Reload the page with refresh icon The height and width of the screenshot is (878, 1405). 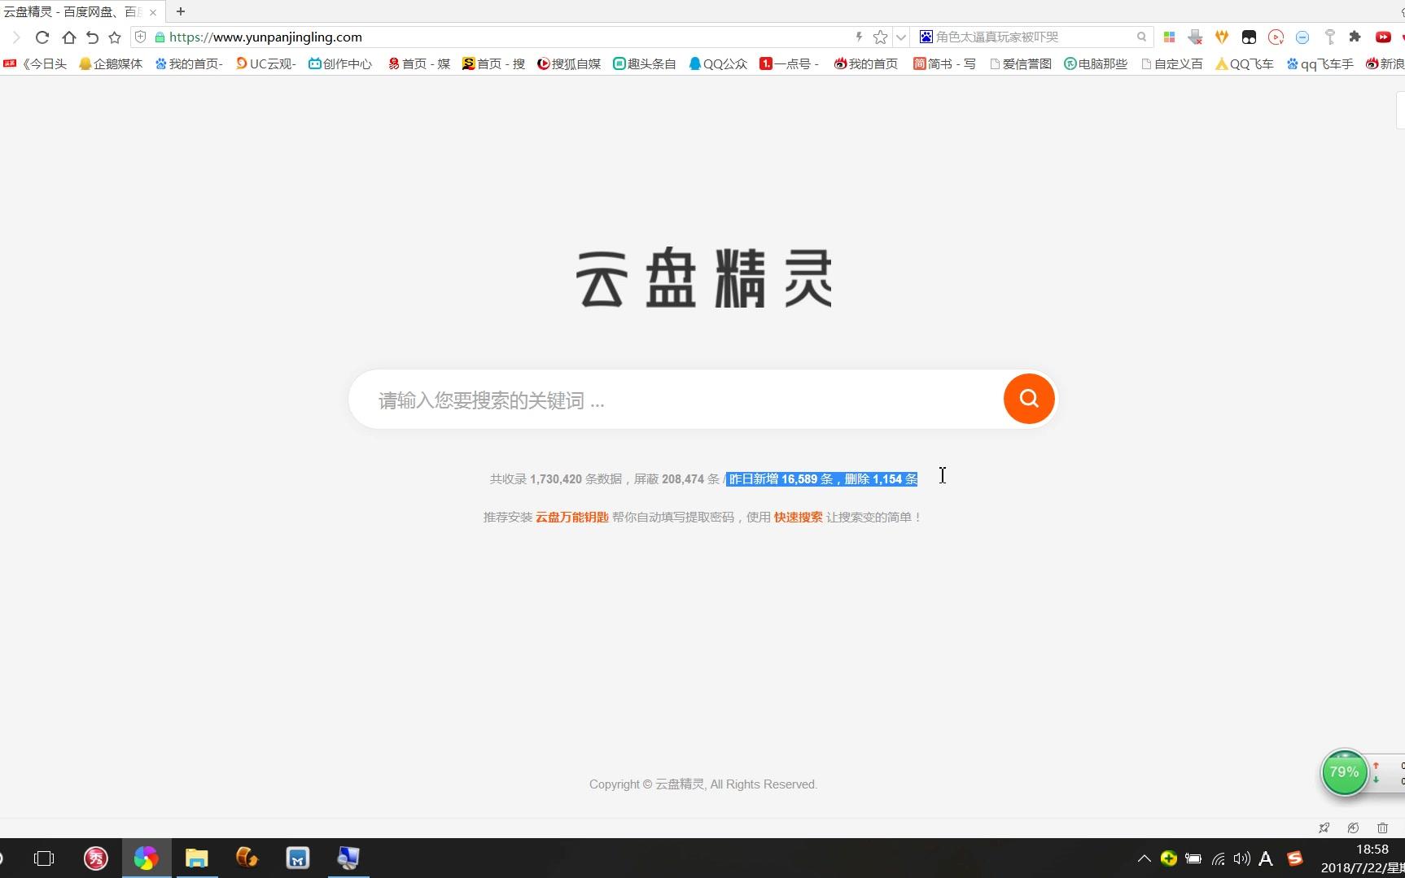coord(42,37)
